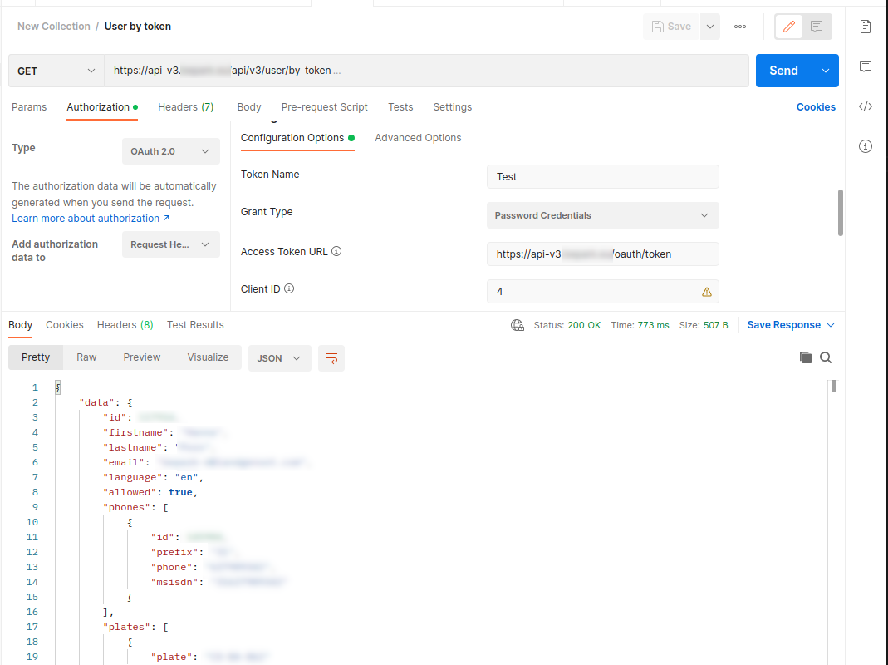Image resolution: width=888 pixels, height=665 pixels.
Task: Click the Token Name input field
Action: pyautogui.click(x=602, y=177)
